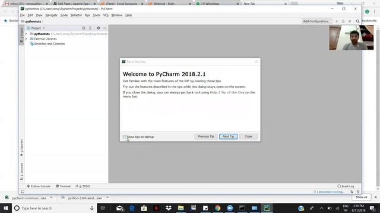Click the Project vertical side tab
This screenshot has height=213, width=380.
tap(21, 35)
